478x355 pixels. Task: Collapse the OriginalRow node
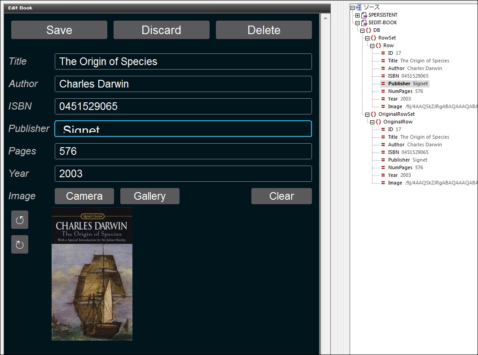[x=372, y=122]
